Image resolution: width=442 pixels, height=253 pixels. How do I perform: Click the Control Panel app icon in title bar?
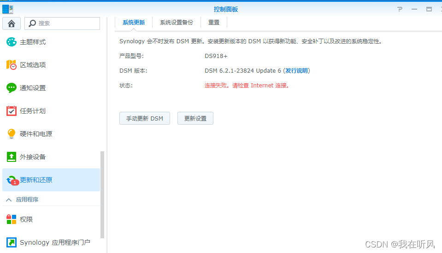8,9
